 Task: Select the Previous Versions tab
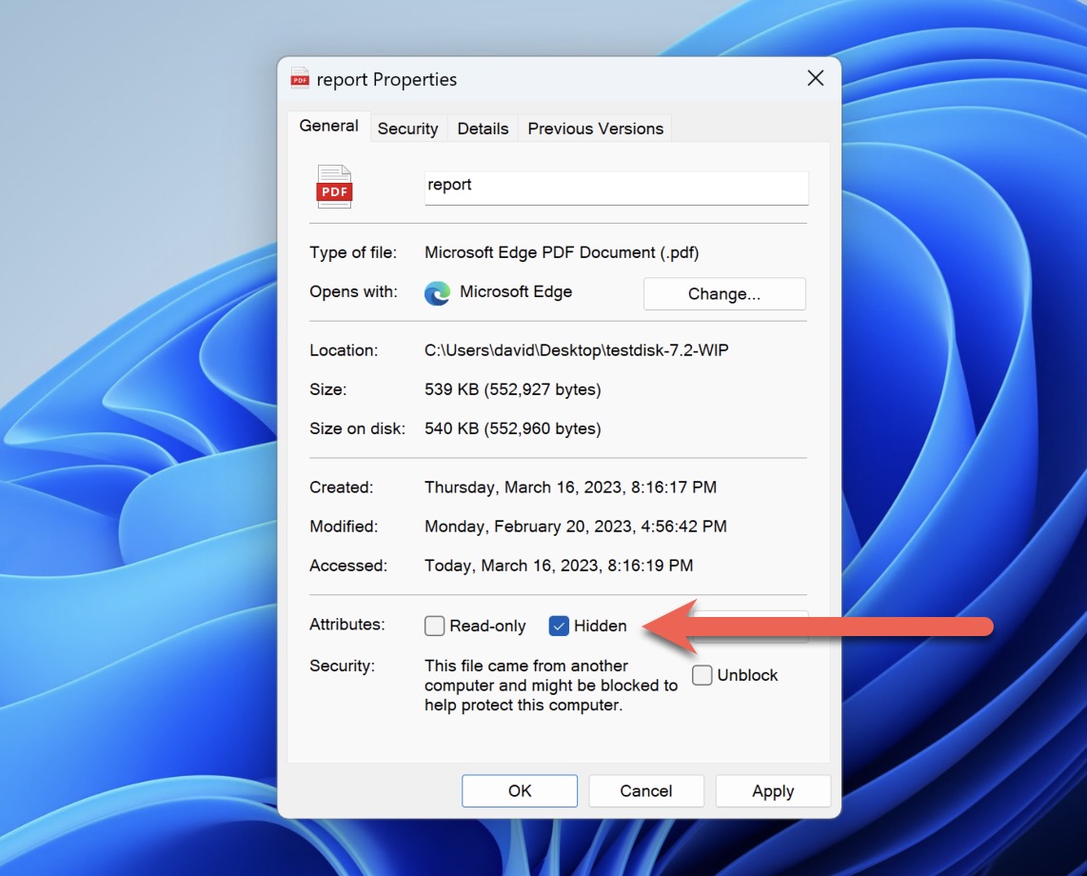tap(596, 129)
